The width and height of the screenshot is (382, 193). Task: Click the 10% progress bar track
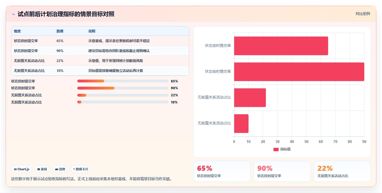tap(123, 102)
